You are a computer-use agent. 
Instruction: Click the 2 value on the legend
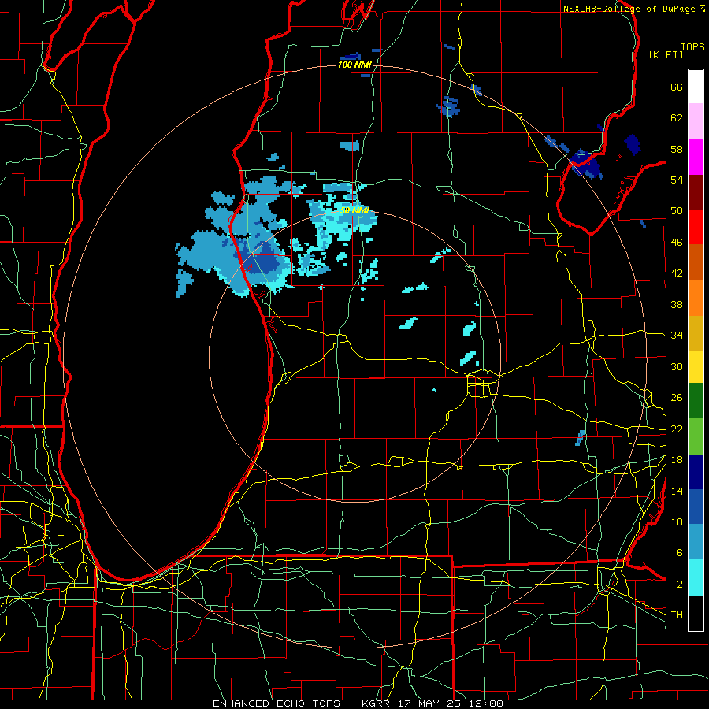680,584
